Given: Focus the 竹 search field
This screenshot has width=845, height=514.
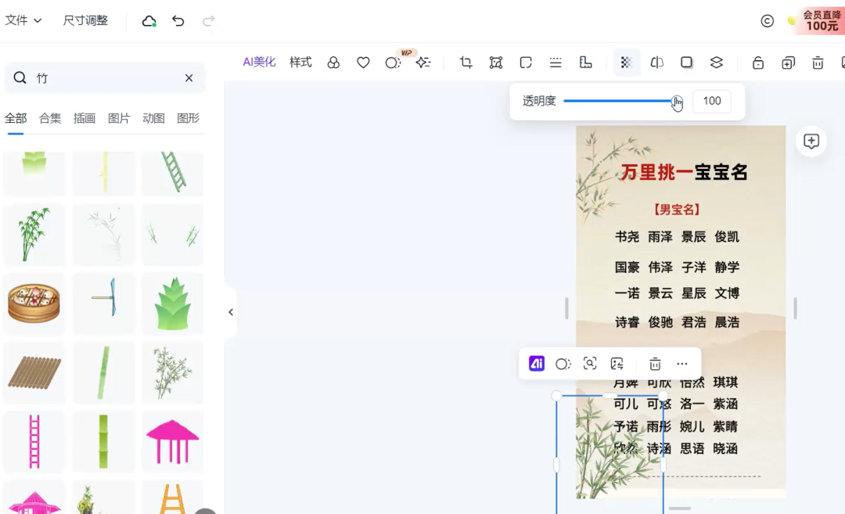Looking at the screenshot, I should pyautogui.click(x=105, y=78).
